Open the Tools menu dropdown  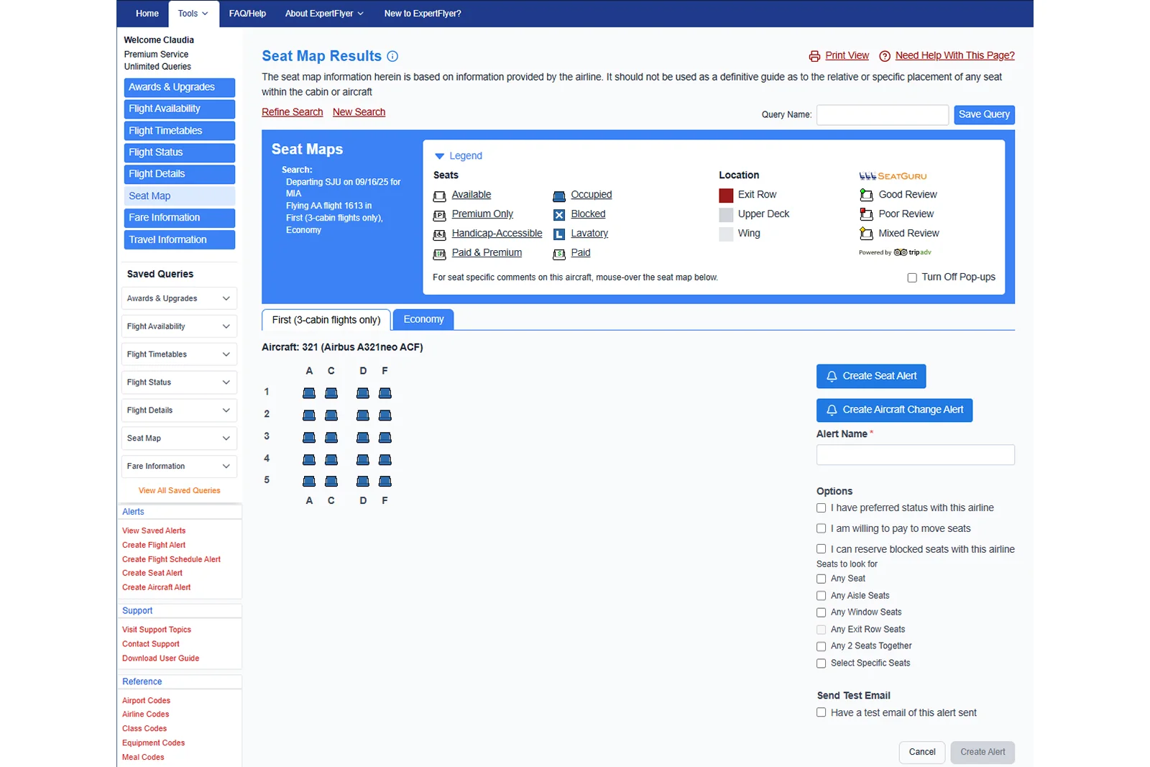tap(193, 14)
